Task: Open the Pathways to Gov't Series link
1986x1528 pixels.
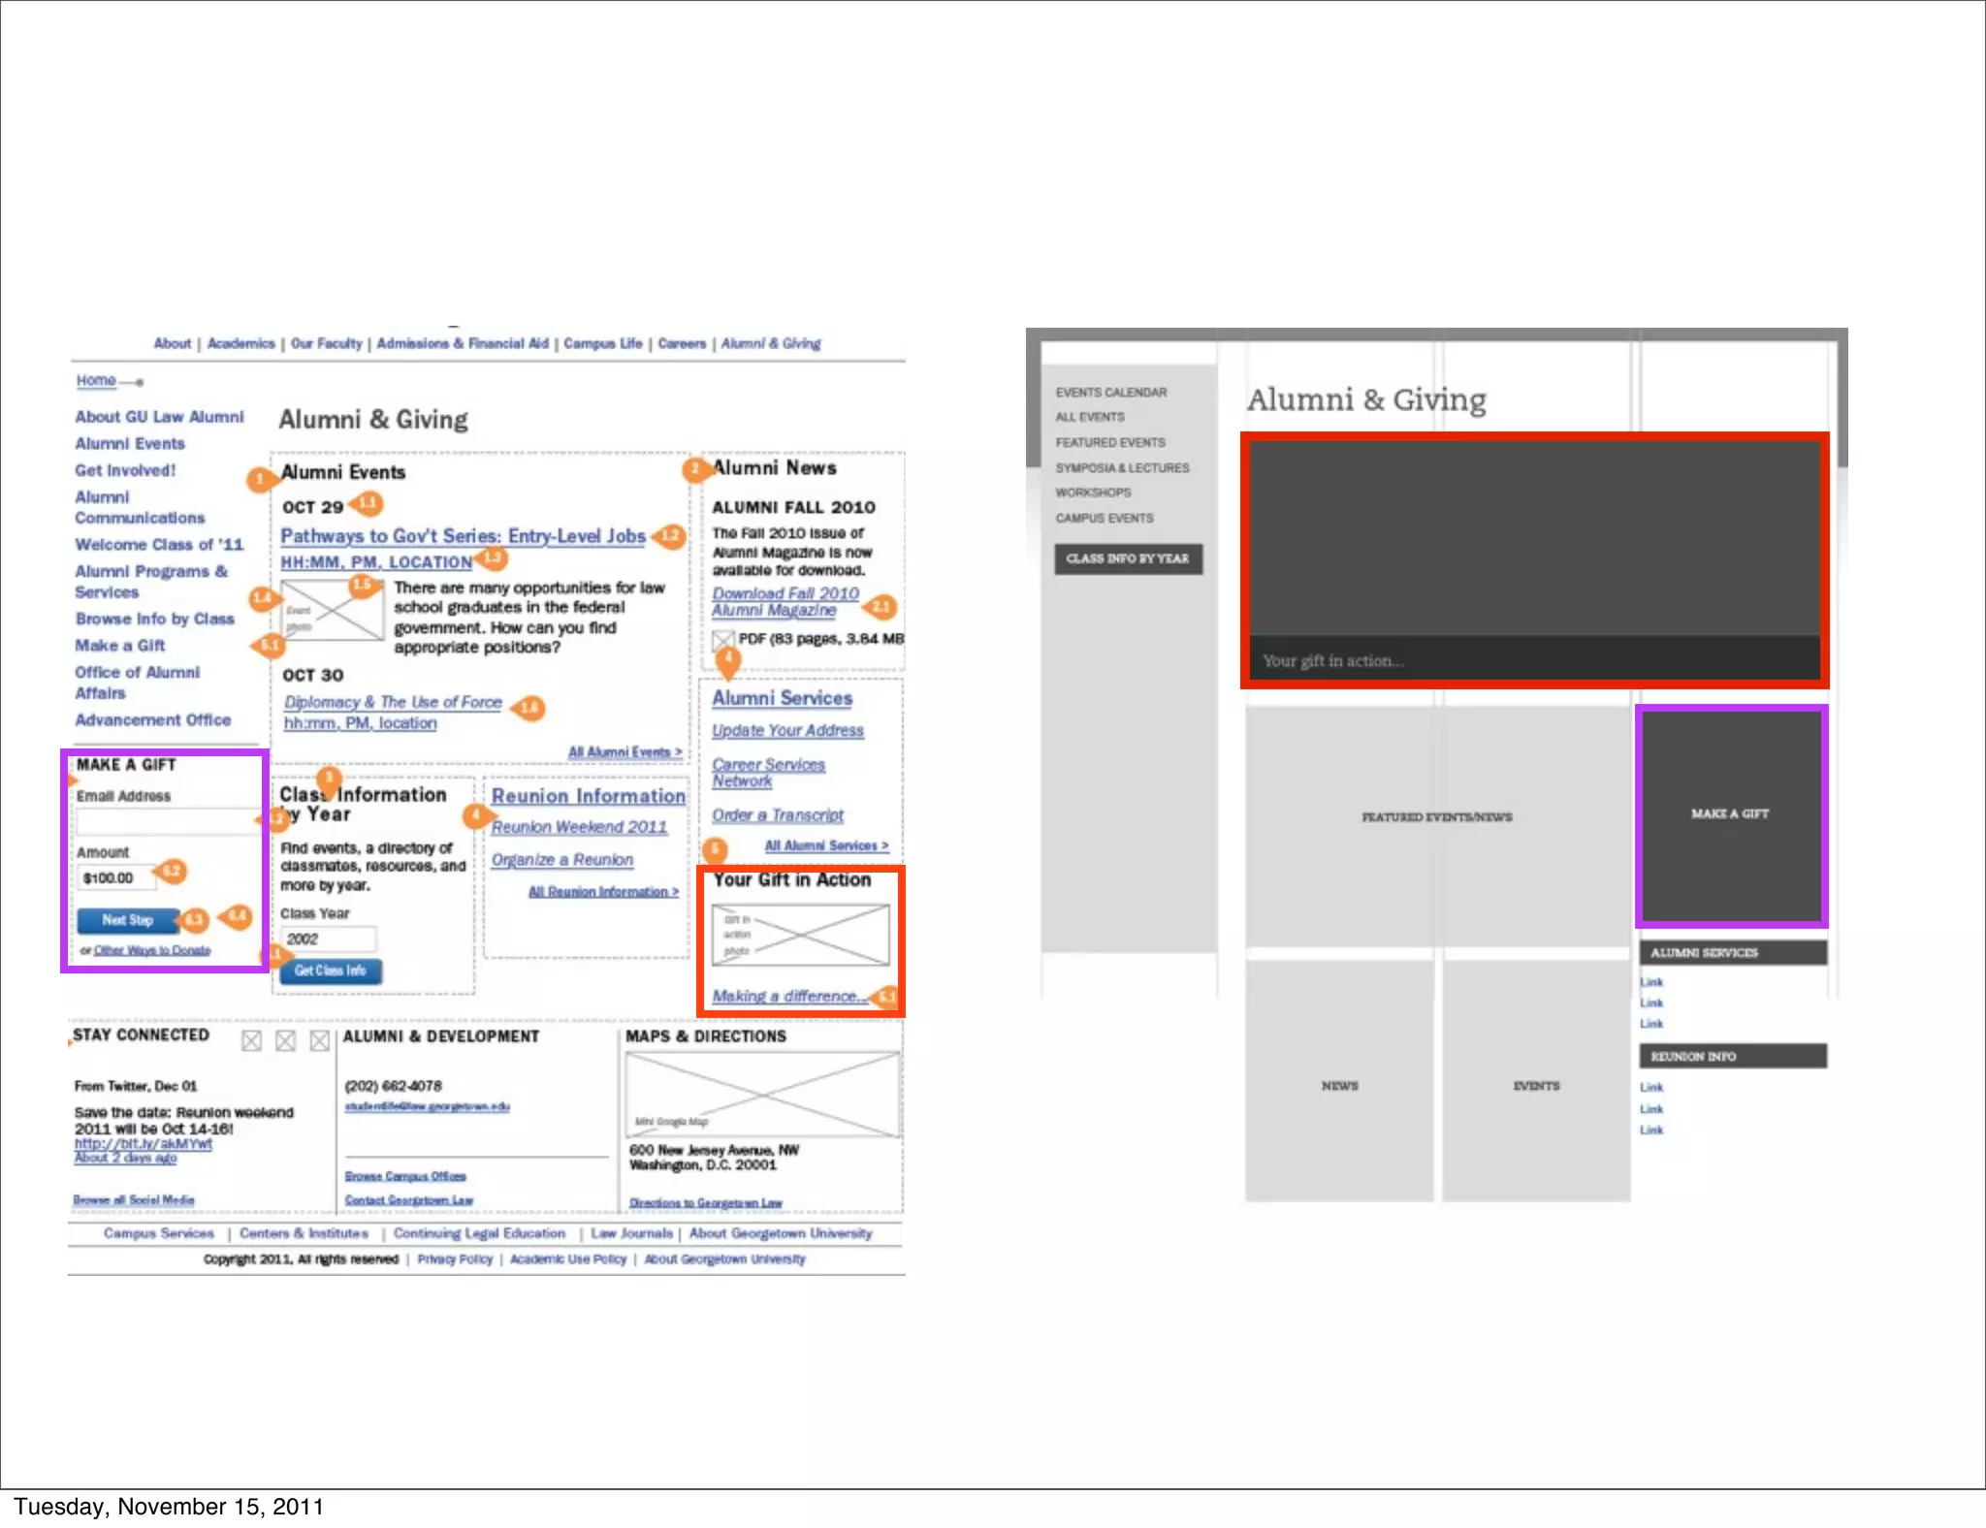Action: click(463, 536)
